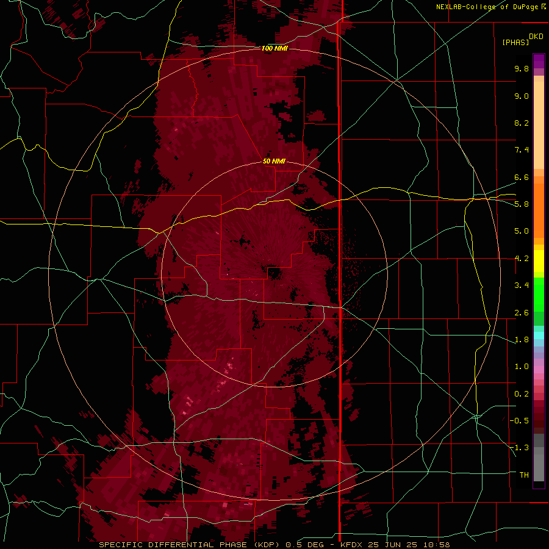Select the 1.0 legend value
The height and width of the screenshot is (549, 549).
tap(522, 367)
